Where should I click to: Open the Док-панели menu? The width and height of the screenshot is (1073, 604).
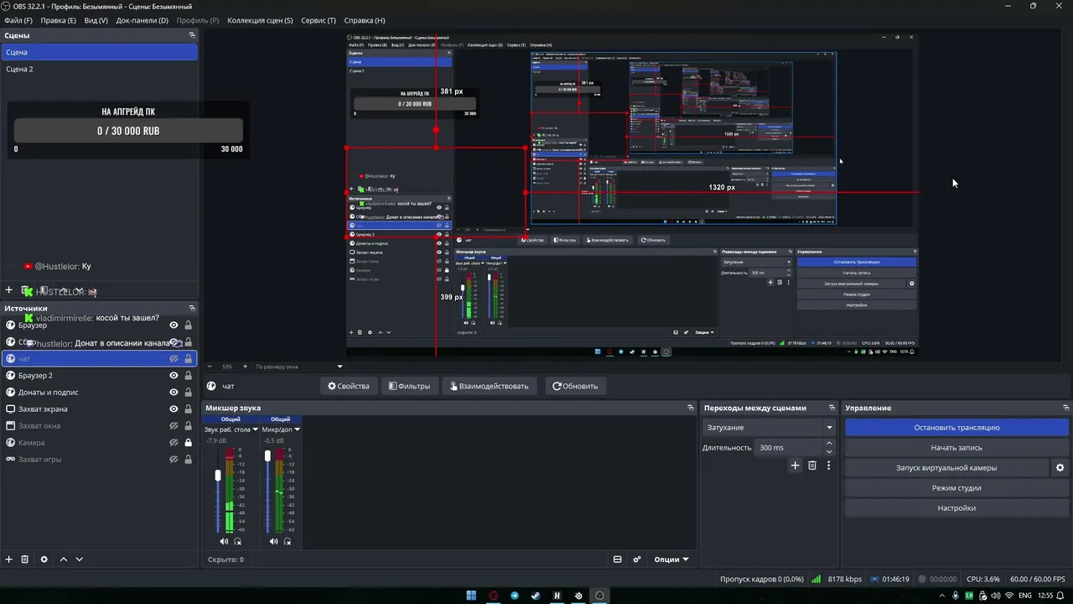(x=142, y=20)
